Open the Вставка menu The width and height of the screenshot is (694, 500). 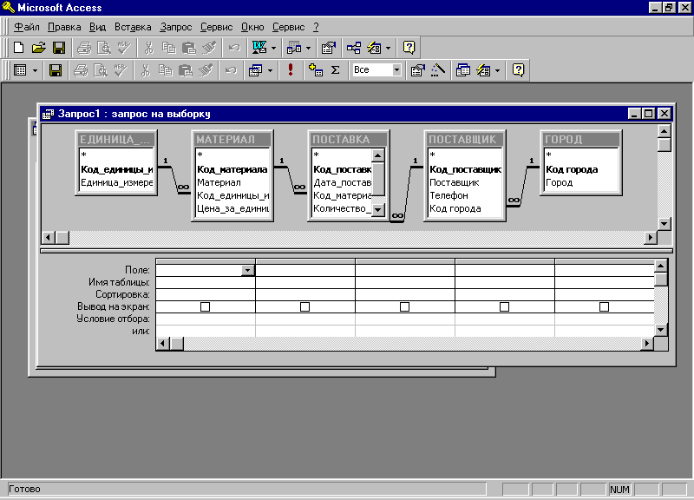pyautogui.click(x=133, y=27)
